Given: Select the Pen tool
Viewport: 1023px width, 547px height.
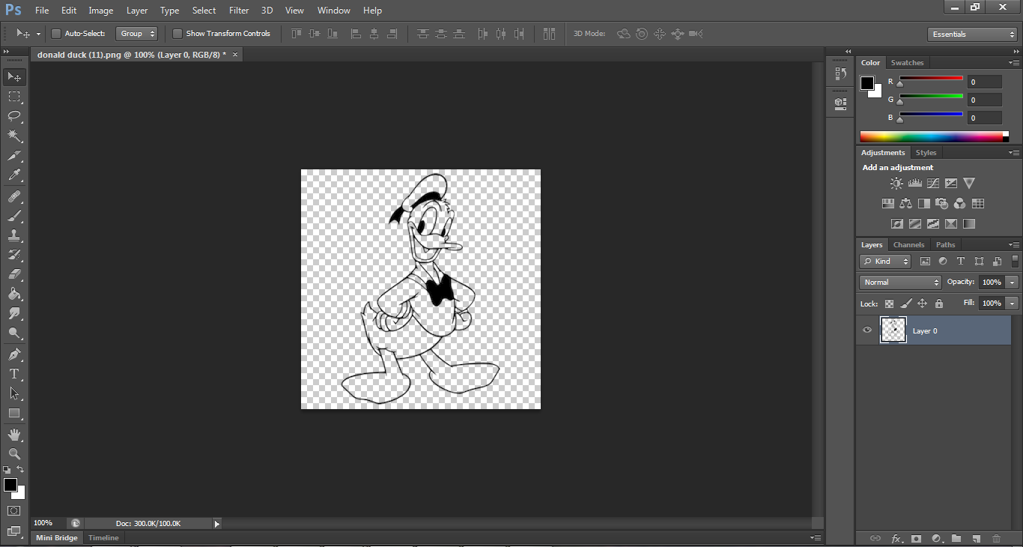Looking at the screenshot, I should 14,354.
